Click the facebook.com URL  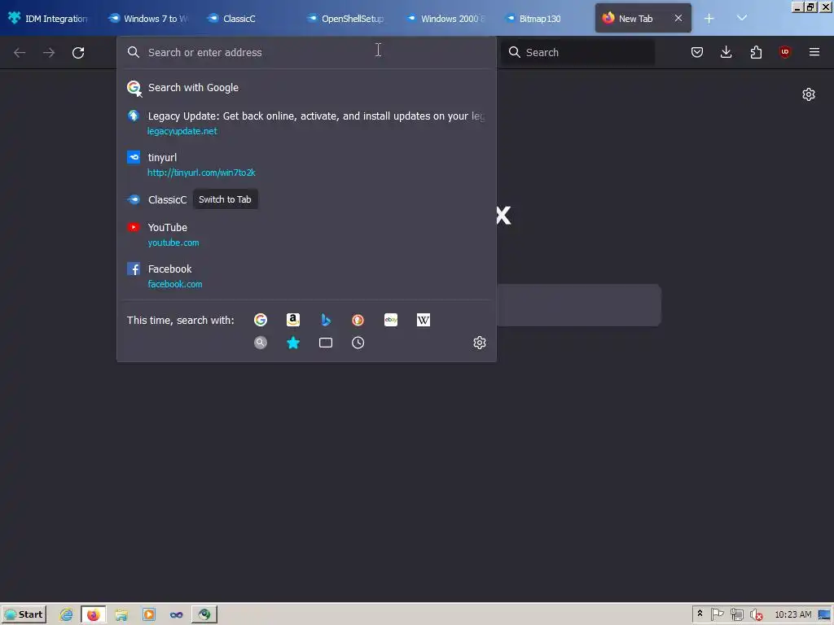[175, 284]
